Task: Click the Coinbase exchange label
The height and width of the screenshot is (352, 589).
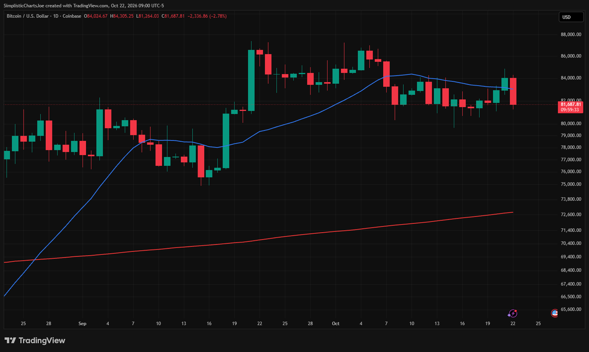Action: 72,16
